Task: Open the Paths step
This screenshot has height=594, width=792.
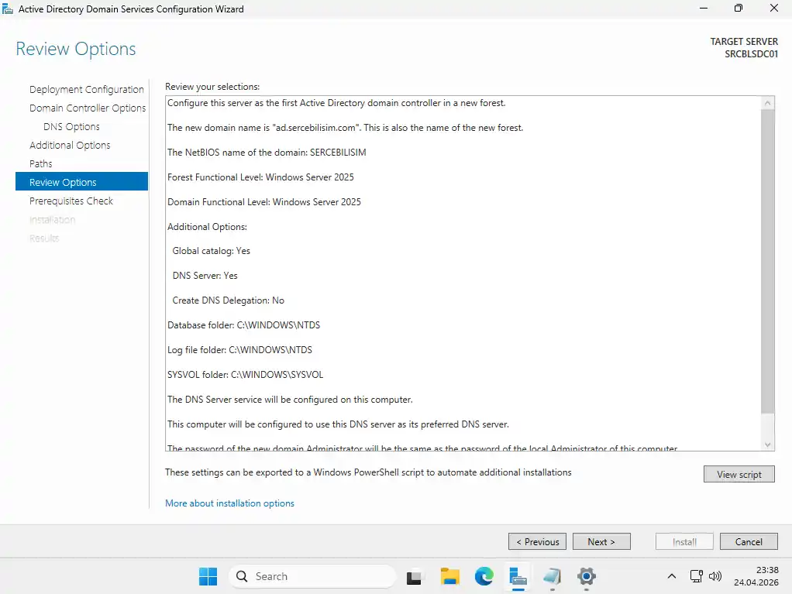Action: coord(41,163)
